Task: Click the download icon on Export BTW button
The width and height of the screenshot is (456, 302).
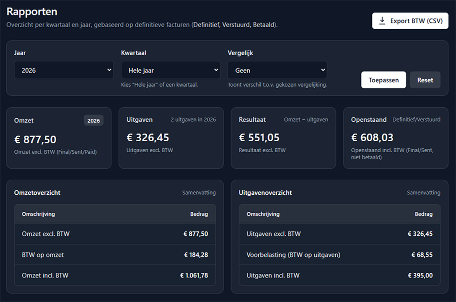Action: point(383,21)
